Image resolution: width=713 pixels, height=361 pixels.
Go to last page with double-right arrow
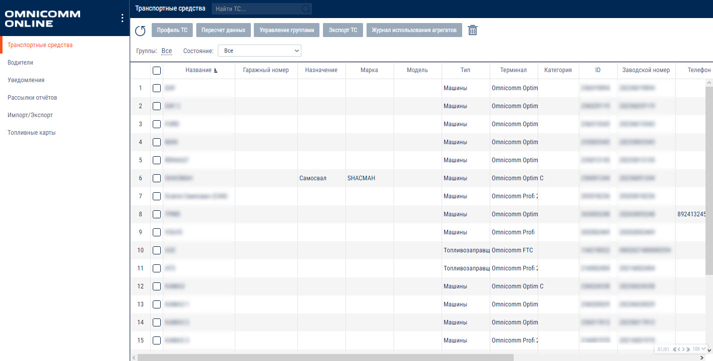coord(688,349)
